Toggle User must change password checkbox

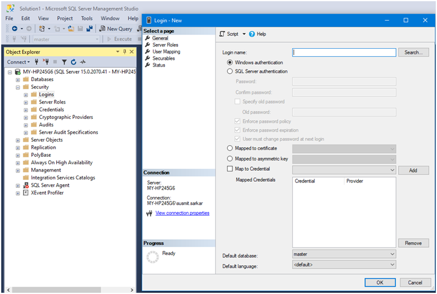click(x=237, y=138)
